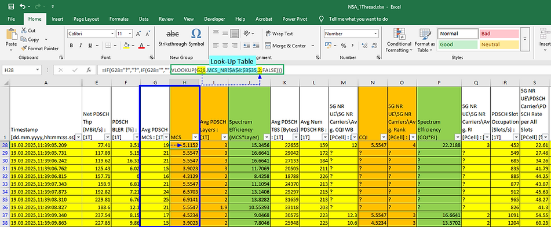This screenshot has height=227, width=551.
Task: Open the CQI column filter dropdown
Action: [x=383, y=137]
